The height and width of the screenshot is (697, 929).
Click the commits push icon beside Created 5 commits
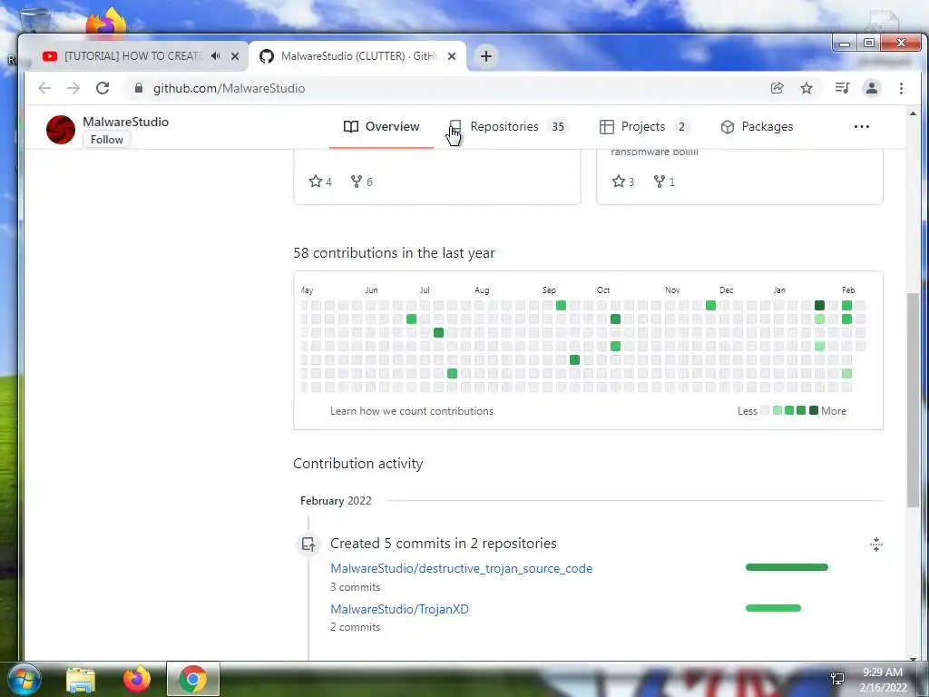click(308, 545)
